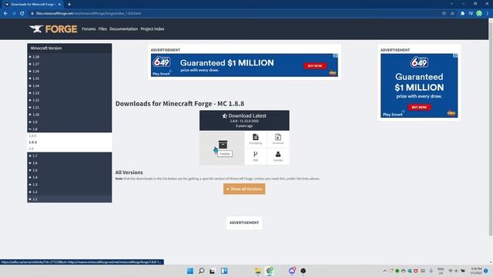Open Documentation in Forge navigation
493x277 pixels.
click(x=123, y=29)
